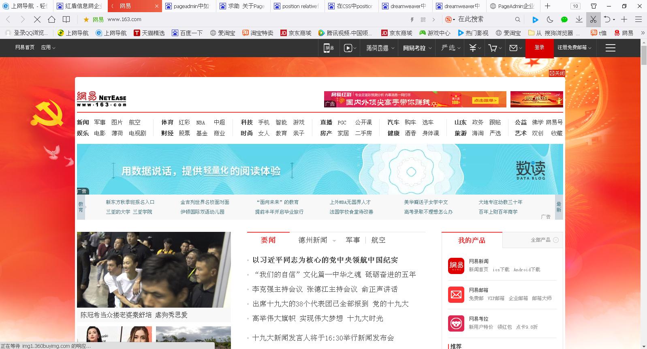This screenshot has height=349, width=647.
Task: Open 网易考拉 product icon
Action: (x=456, y=323)
